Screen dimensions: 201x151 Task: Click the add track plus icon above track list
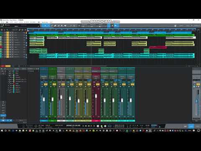click(x=25, y=30)
